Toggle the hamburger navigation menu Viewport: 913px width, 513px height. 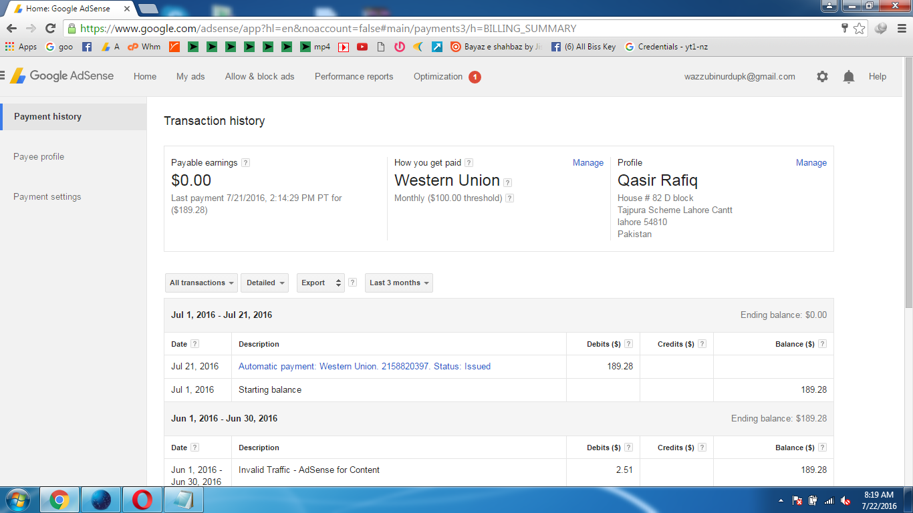pyautogui.click(x=2, y=76)
